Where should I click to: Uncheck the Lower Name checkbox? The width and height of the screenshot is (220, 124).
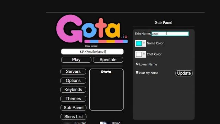tap(137, 64)
